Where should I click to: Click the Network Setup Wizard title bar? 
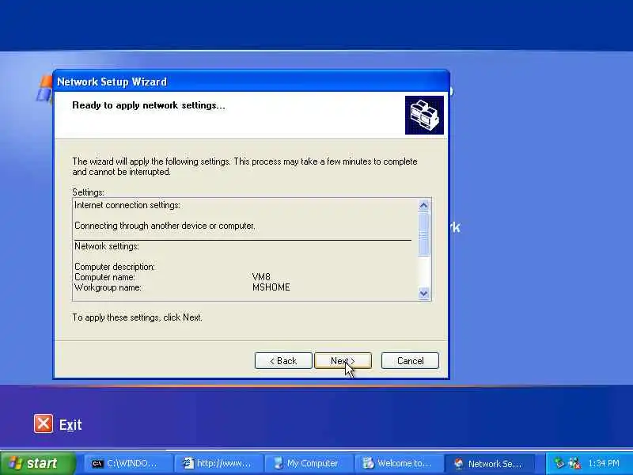click(x=251, y=82)
